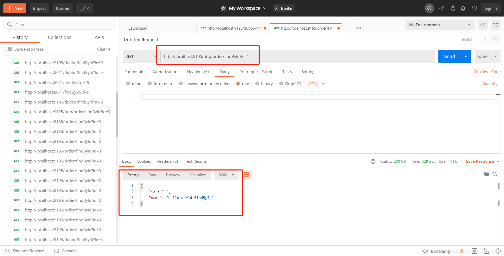Open the tab options three-dots icon
The image size is (504, 256).
pyautogui.click(x=359, y=28)
